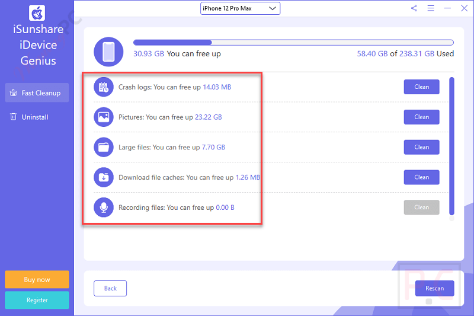Image resolution: width=474 pixels, height=316 pixels.
Task: Click the disabled Clean button for Recording files
Action: coord(421,208)
